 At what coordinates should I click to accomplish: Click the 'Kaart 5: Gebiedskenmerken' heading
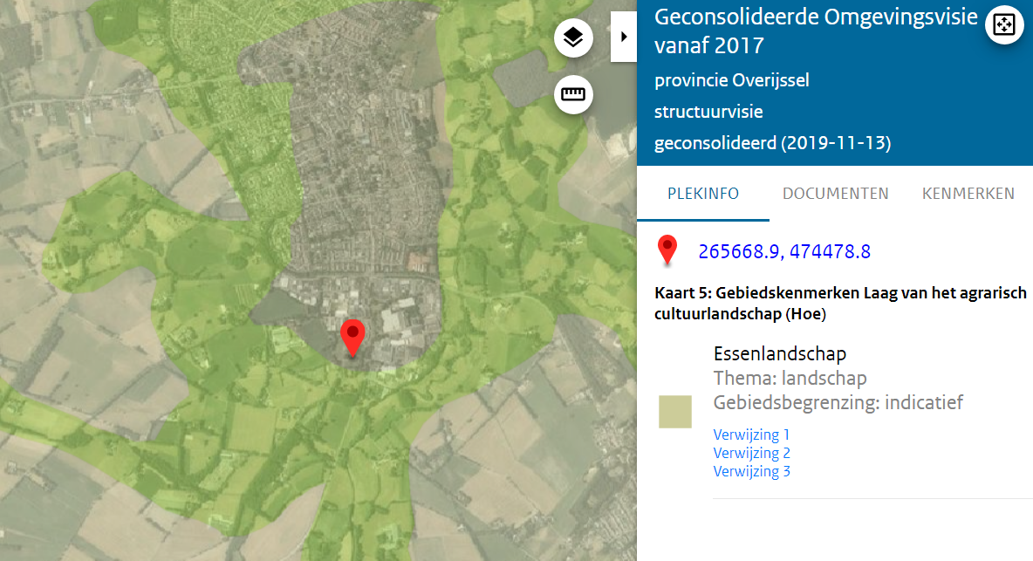[x=841, y=303]
